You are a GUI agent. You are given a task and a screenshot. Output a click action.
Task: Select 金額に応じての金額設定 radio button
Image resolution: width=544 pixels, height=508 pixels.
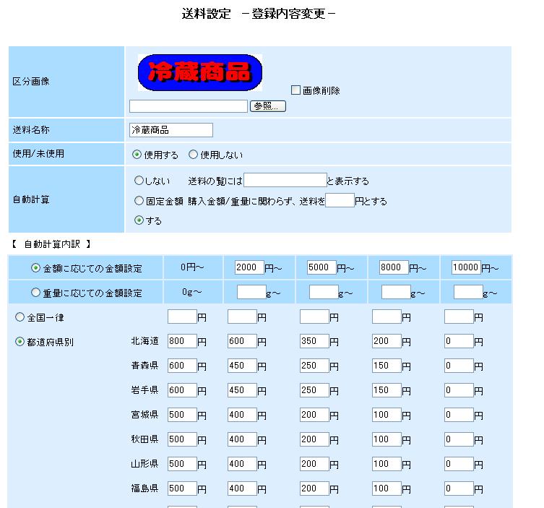coord(36,268)
